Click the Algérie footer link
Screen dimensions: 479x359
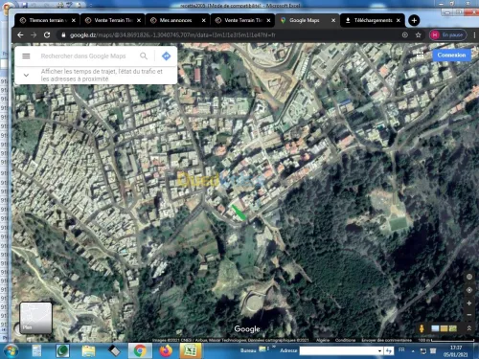coord(323,340)
